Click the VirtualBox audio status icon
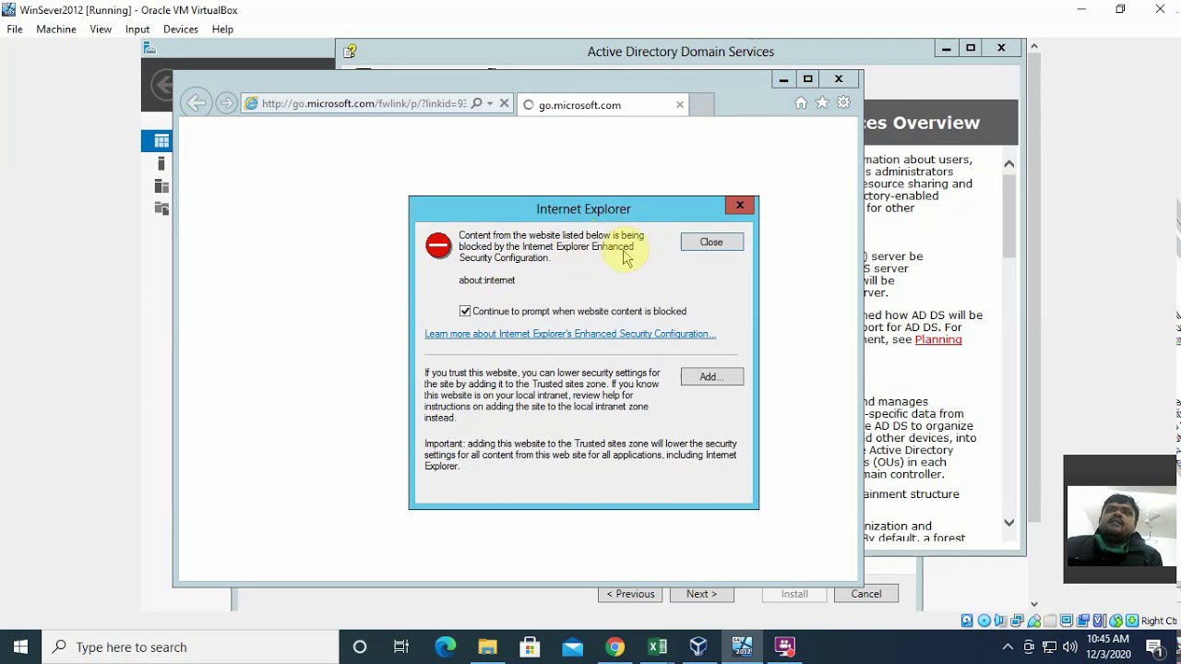This screenshot has width=1181, height=664. click(1000, 621)
